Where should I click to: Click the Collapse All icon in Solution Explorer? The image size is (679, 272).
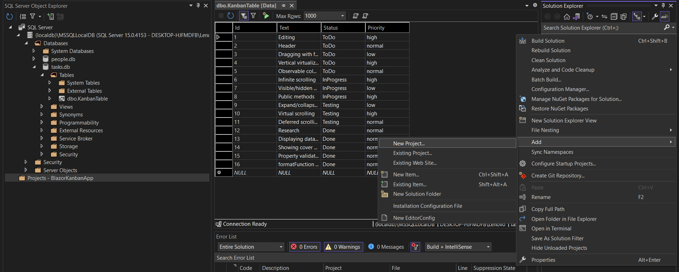click(614, 17)
